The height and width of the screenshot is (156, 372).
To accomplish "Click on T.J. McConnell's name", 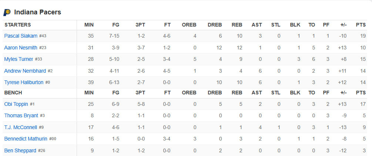I will pyautogui.click(x=21, y=127).
